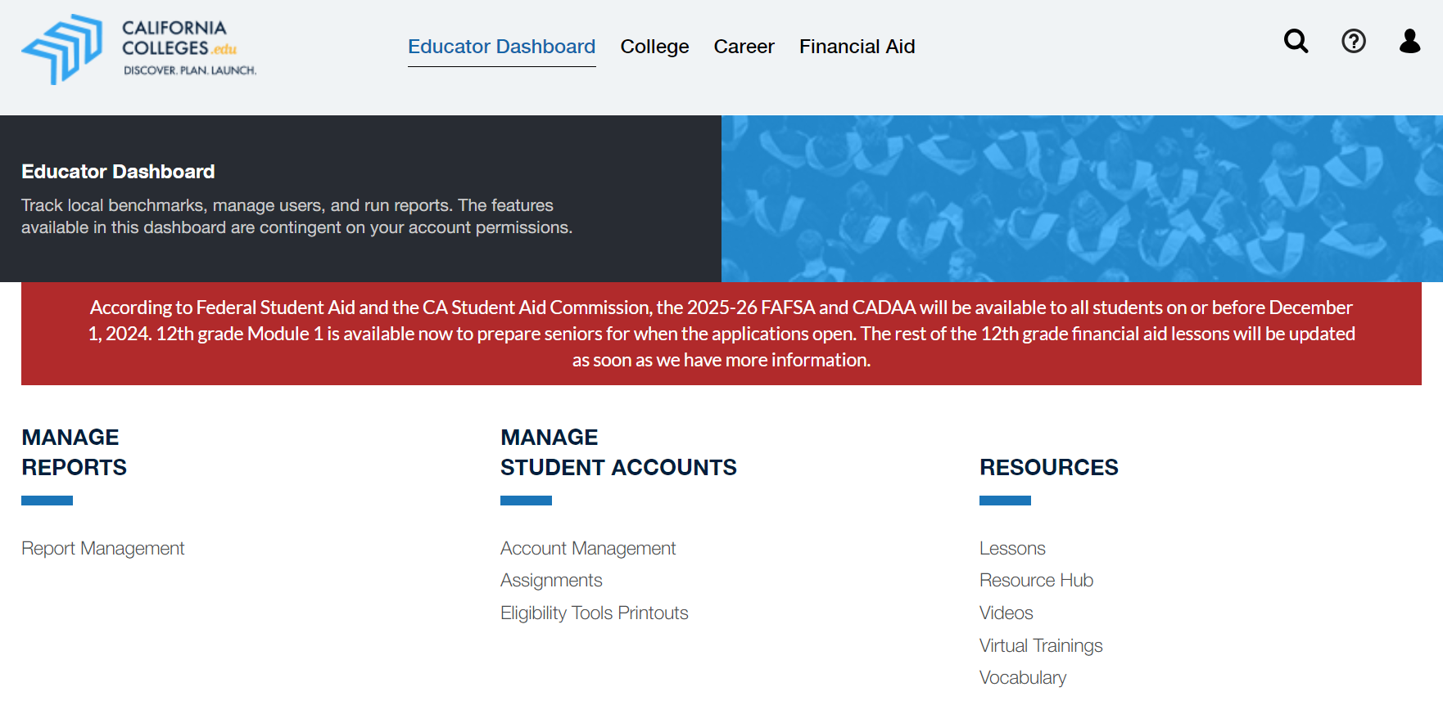Open the Vocabulary page
Viewport: 1443px width, 714px height.
tap(1023, 677)
